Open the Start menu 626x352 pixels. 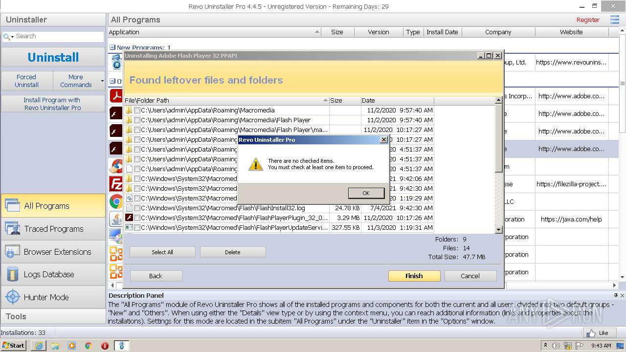pyautogui.click(x=14, y=345)
